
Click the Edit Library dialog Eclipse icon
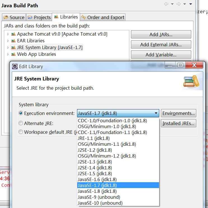tap(15, 66)
